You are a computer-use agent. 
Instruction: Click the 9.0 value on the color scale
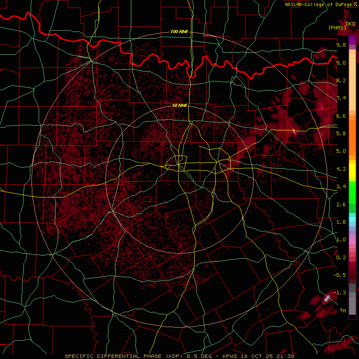click(341, 63)
